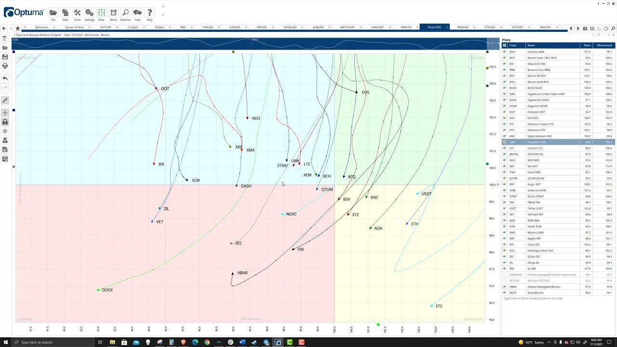Open the Data icon
Viewport: 617px width, 347px height.
[101, 13]
